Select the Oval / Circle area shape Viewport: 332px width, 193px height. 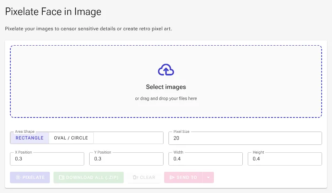(71, 138)
